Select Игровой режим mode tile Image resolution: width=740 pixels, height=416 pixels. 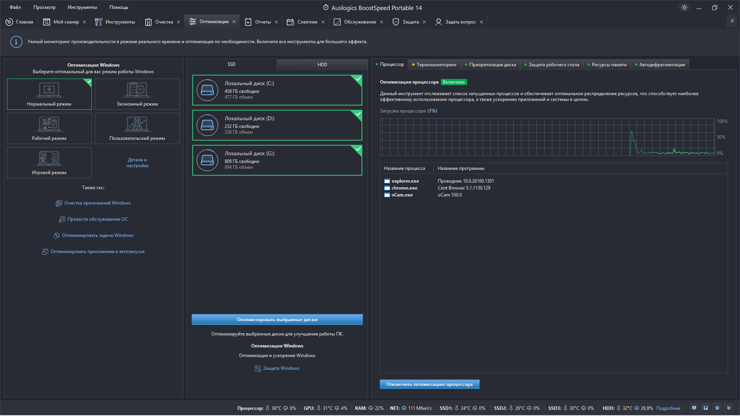pyautogui.click(x=49, y=163)
